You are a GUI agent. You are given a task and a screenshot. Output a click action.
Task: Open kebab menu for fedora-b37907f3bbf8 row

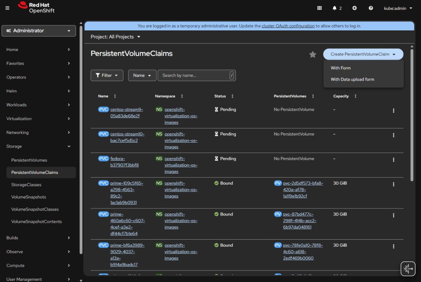[393, 160]
